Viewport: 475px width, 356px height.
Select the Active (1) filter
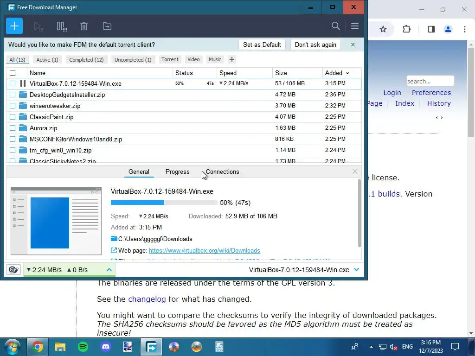47,60
